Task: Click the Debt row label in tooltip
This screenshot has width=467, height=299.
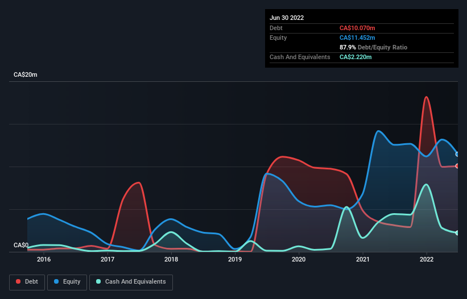Action: tap(276, 28)
